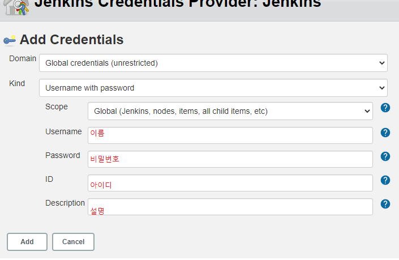Image resolution: width=399 pixels, height=260 pixels.
Task: Open the Domain dropdown
Action: coord(213,63)
